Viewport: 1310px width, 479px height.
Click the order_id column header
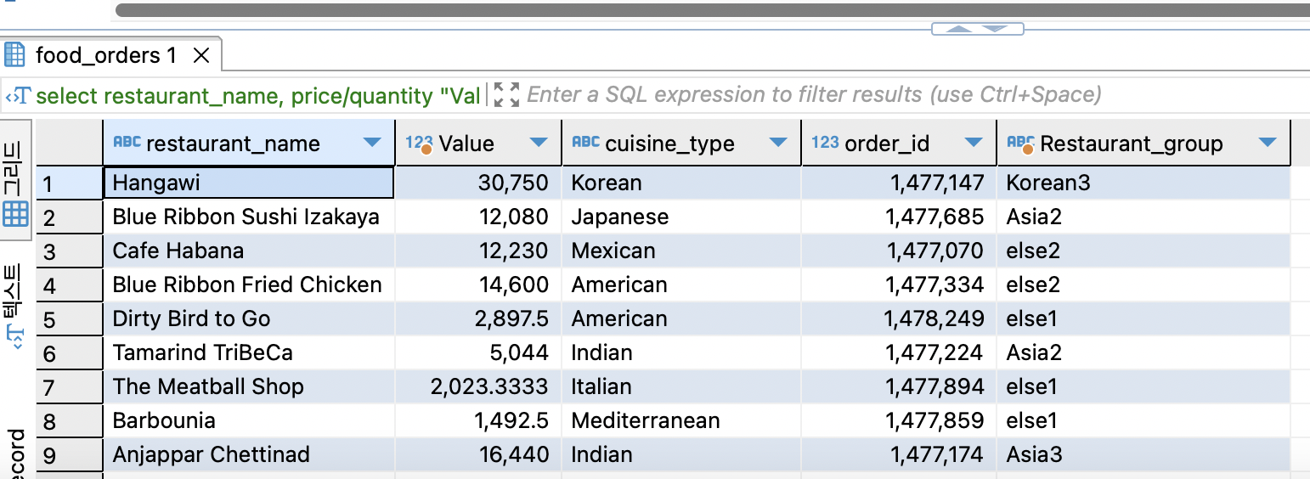tap(899, 143)
